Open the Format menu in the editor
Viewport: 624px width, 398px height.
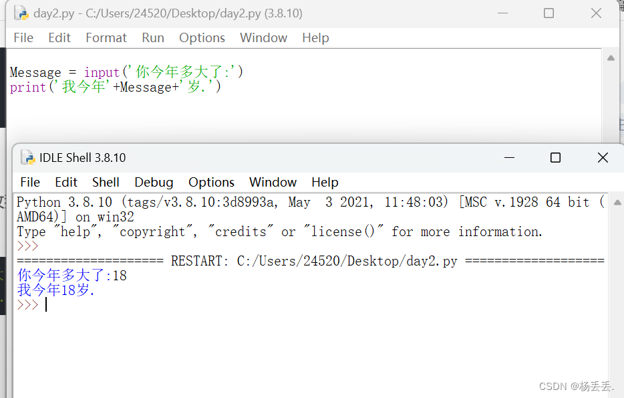click(106, 38)
